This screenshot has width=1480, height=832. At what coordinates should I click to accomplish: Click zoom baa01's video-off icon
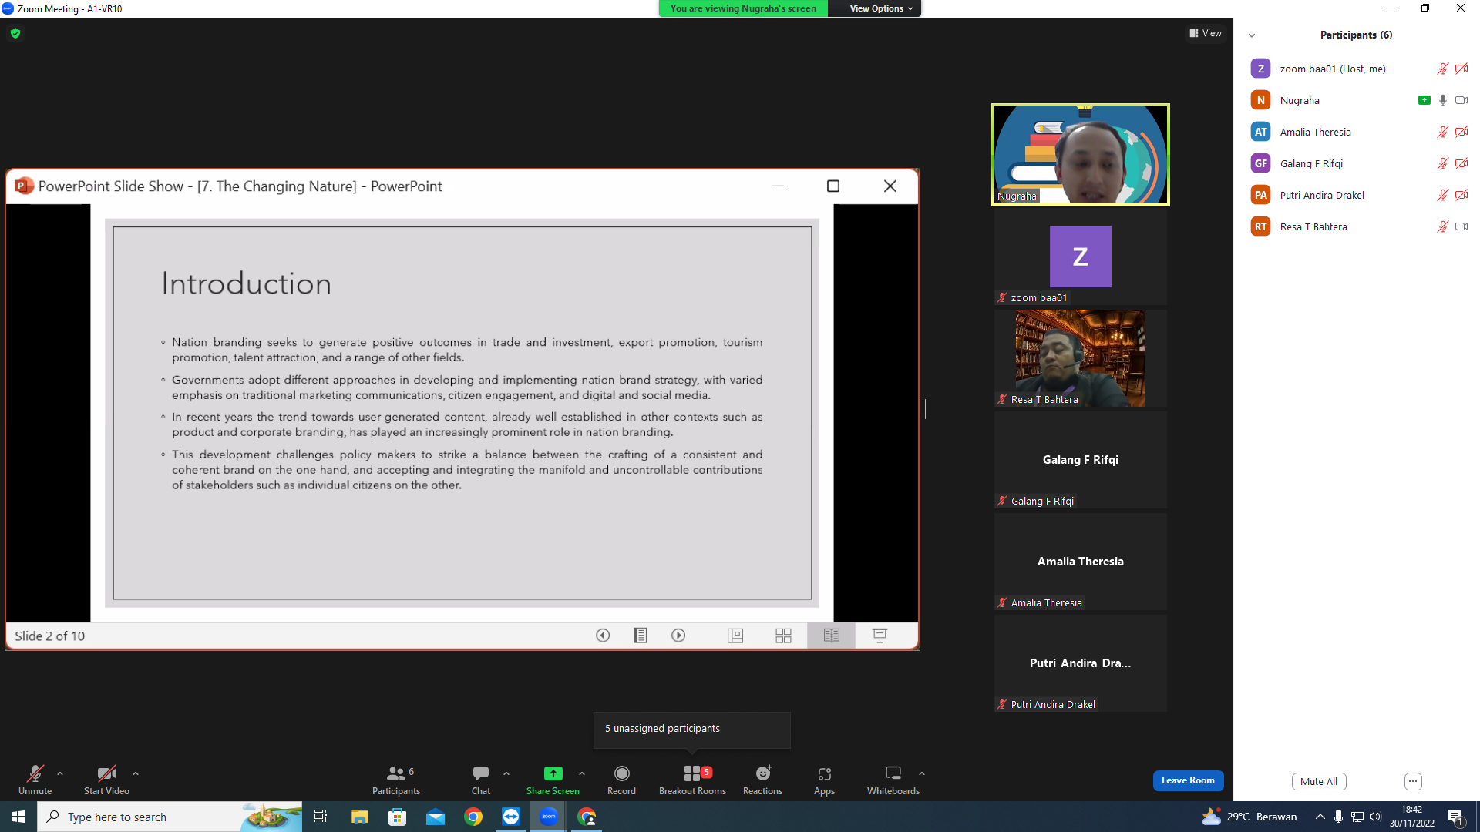click(1461, 69)
